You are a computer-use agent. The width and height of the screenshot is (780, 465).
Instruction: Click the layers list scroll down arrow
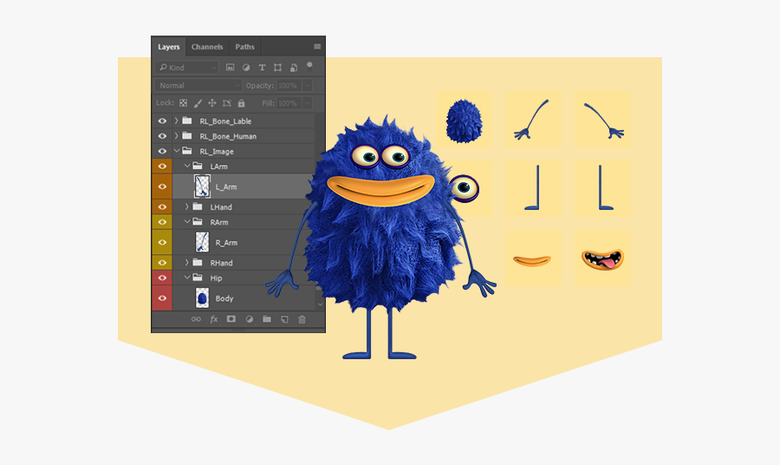(320, 304)
